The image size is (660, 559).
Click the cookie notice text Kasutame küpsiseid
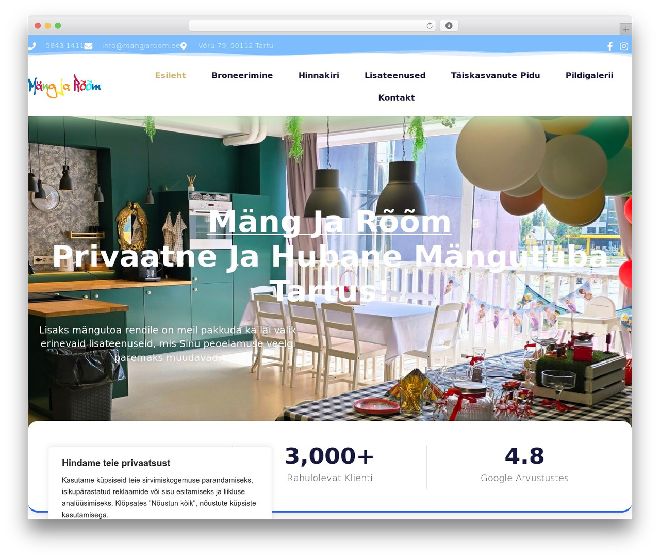click(x=159, y=497)
